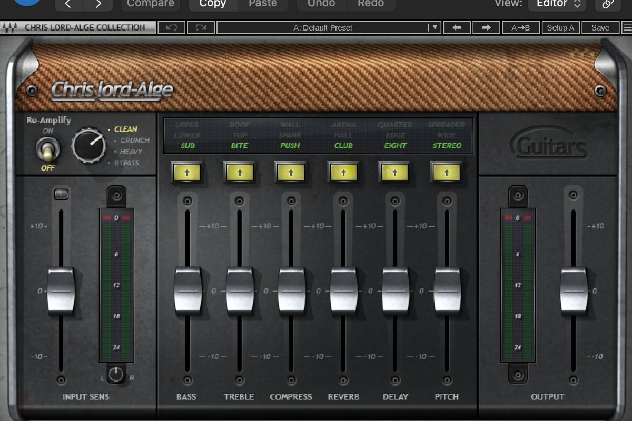Select the CLEAN amp mode

(x=125, y=129)
